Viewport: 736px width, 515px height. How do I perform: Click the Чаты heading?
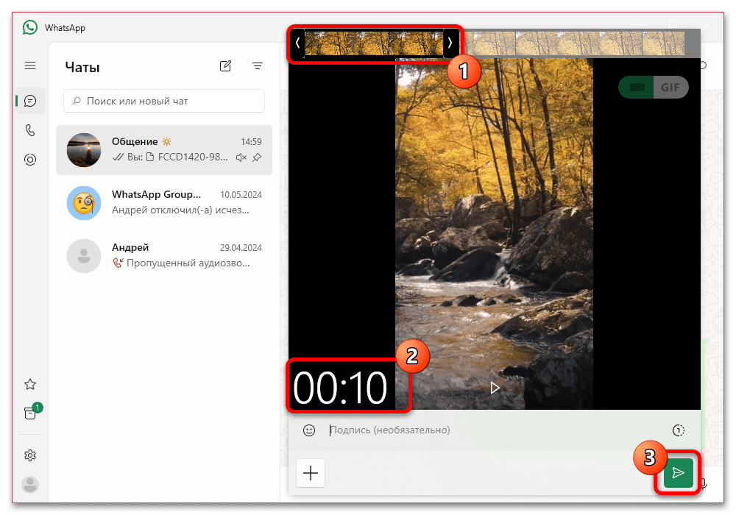click(82, 67)
